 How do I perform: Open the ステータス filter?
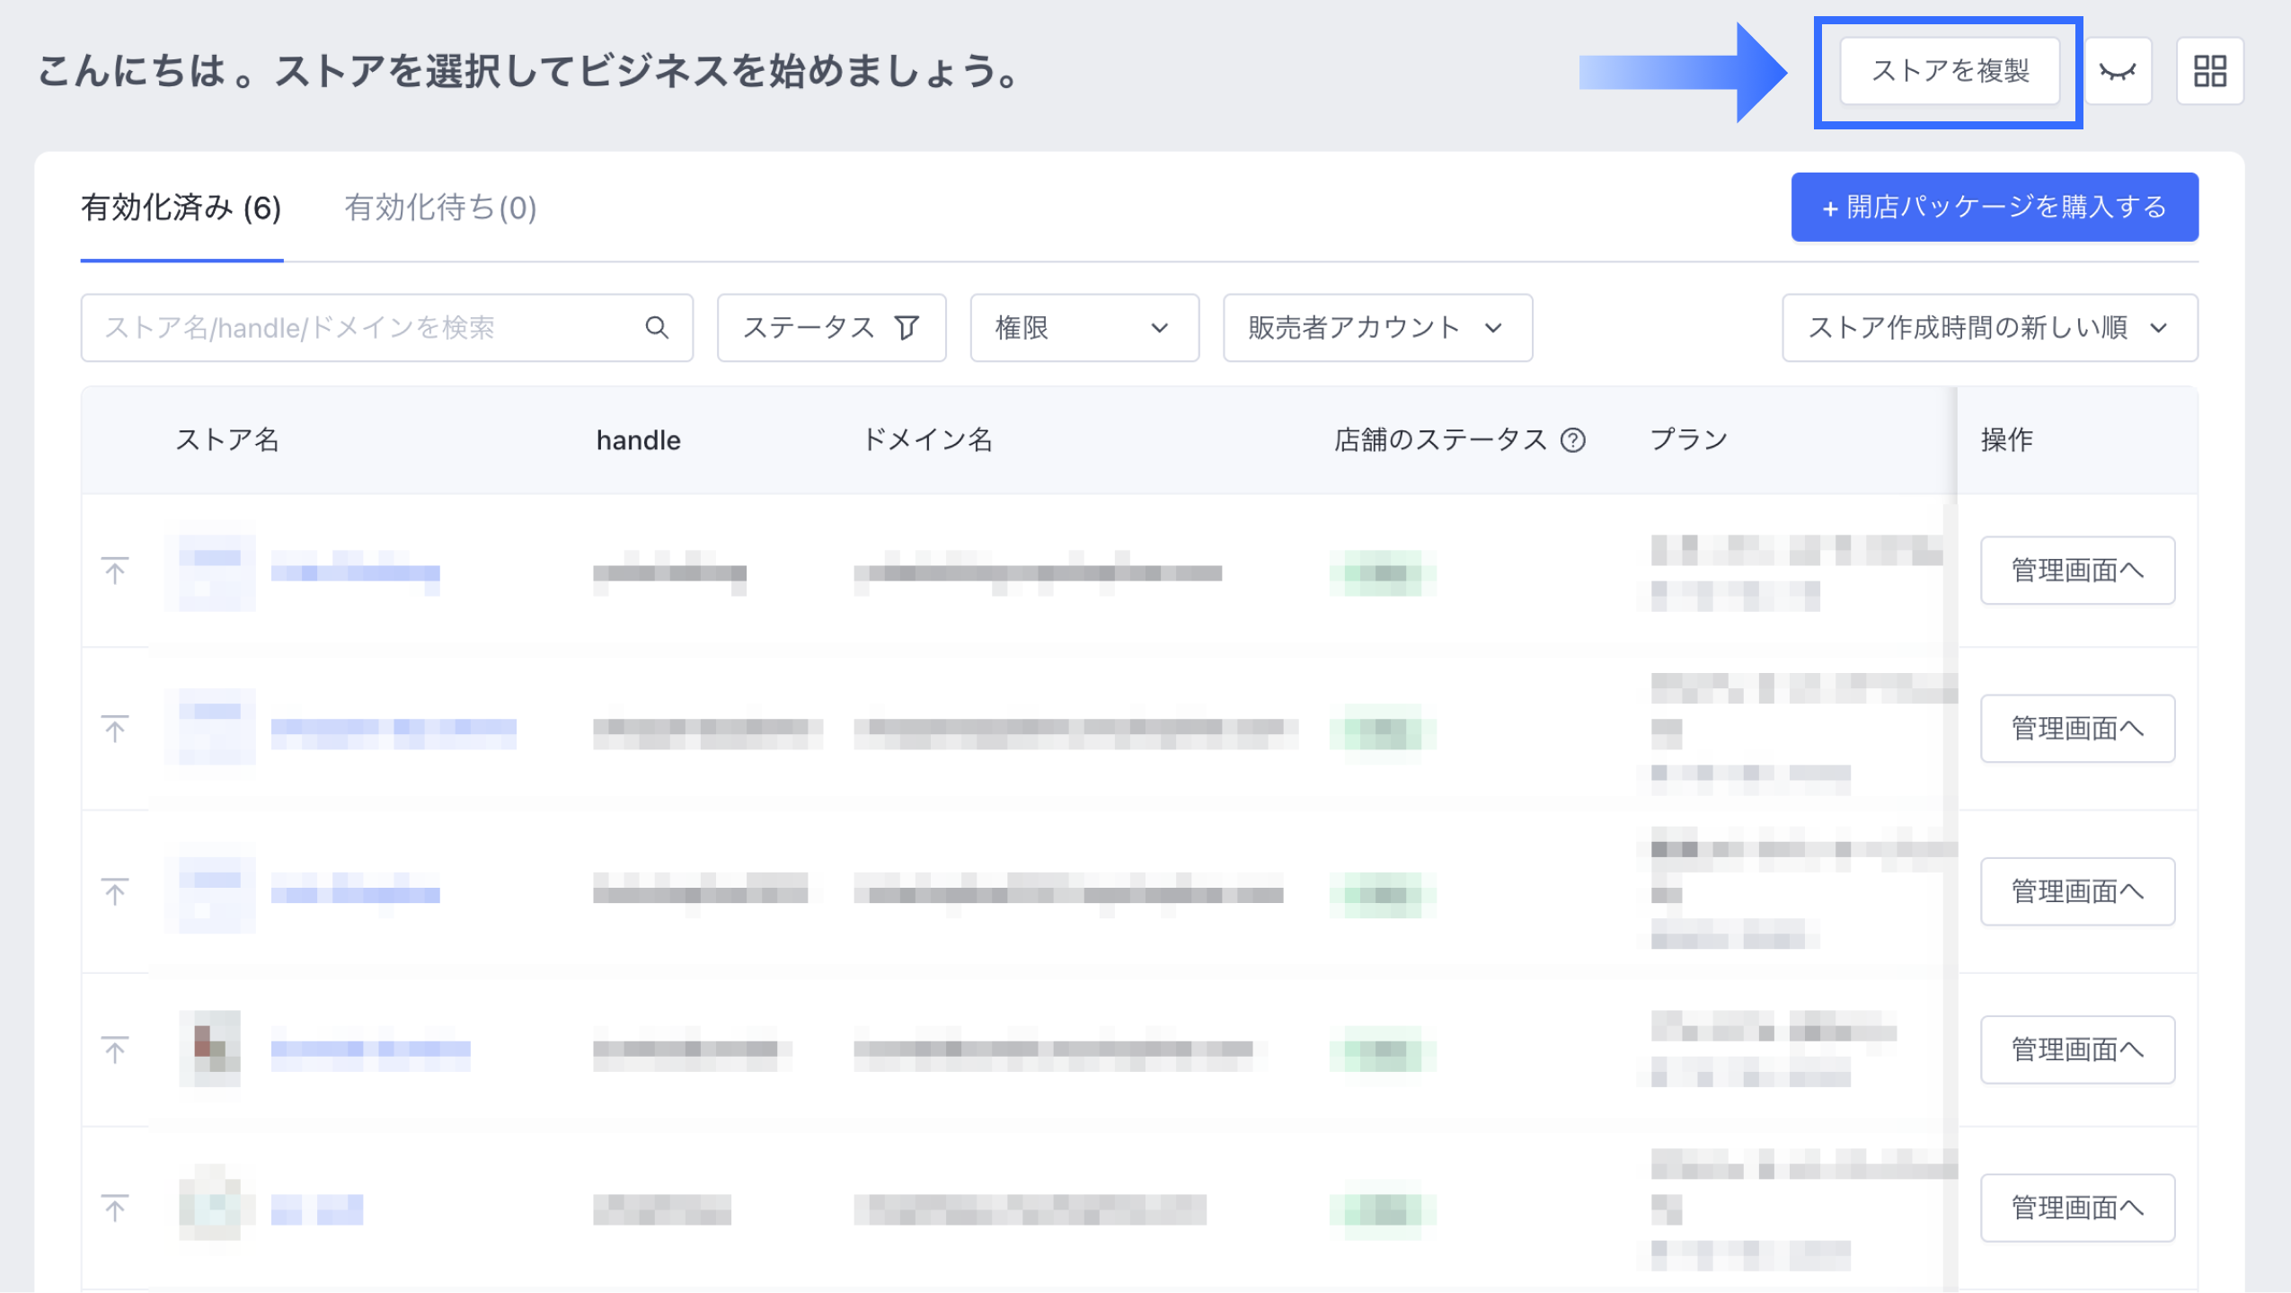(x=831, y=328)
